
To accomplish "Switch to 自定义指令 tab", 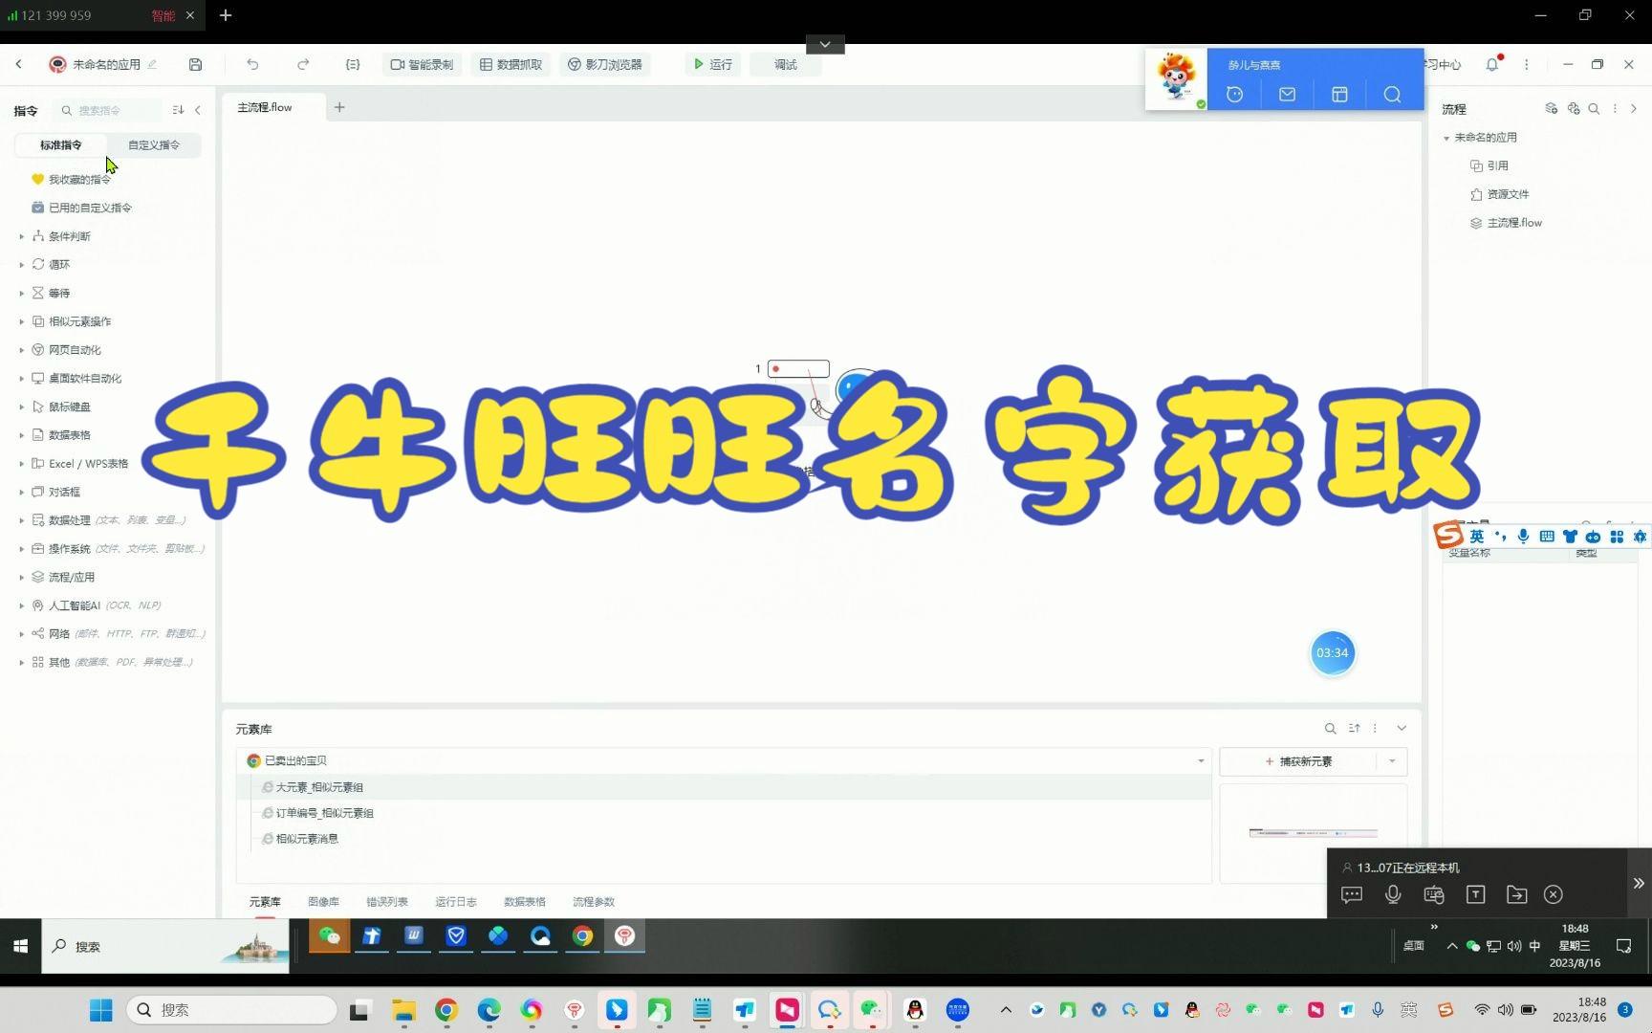I will pos(154,144).
